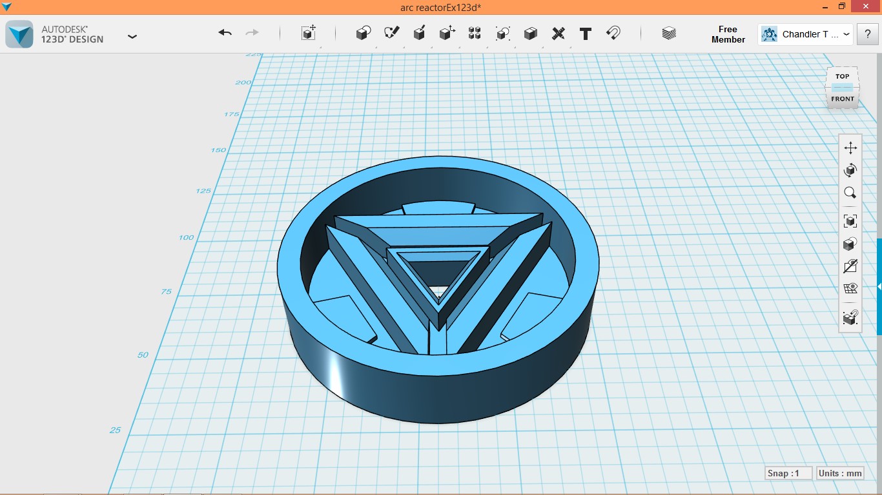Open the Combine tool icon
Screen dimensions: 882x495
[x=530, y=33]
